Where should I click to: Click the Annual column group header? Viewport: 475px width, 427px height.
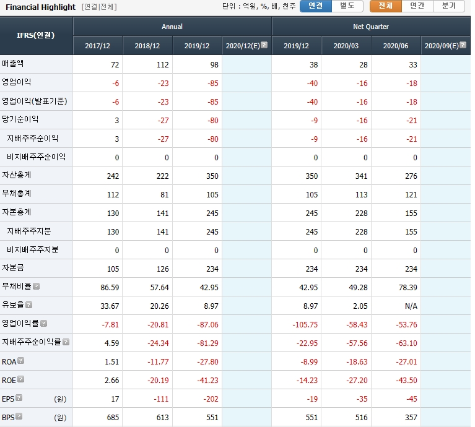click(172, 27)
